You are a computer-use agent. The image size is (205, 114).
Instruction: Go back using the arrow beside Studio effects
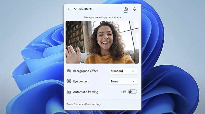pyautogui.click(x=69, y=9)
